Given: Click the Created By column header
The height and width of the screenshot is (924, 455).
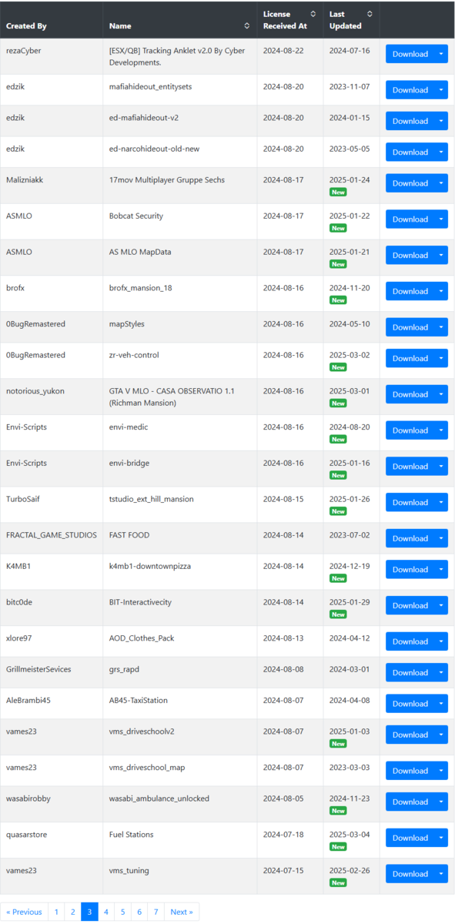Looking at the screenshot, I should tap(26, 26).
